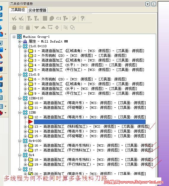This screenshot has width=169, height=186.
Task: Only display selected toolpaths icon
Action: (x=66, y=28)
